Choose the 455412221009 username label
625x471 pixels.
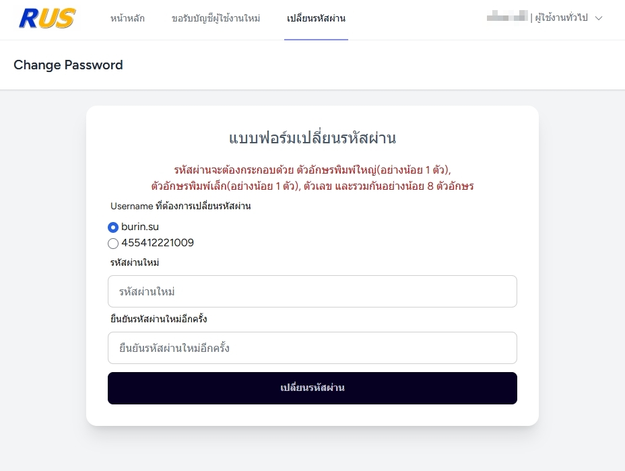point(158,242)
